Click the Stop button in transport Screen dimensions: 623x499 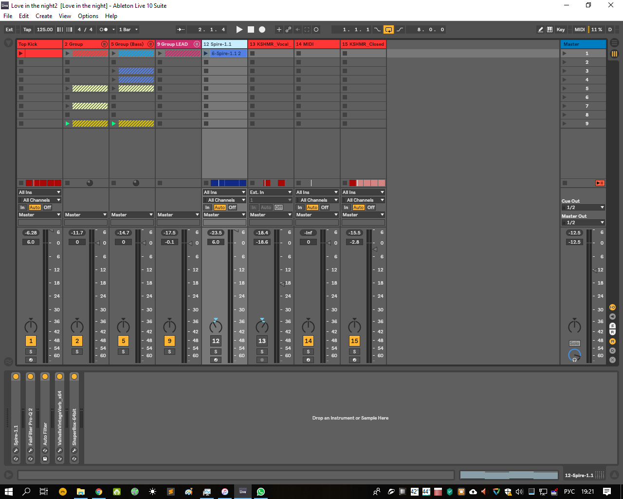(x=251, y=29)
